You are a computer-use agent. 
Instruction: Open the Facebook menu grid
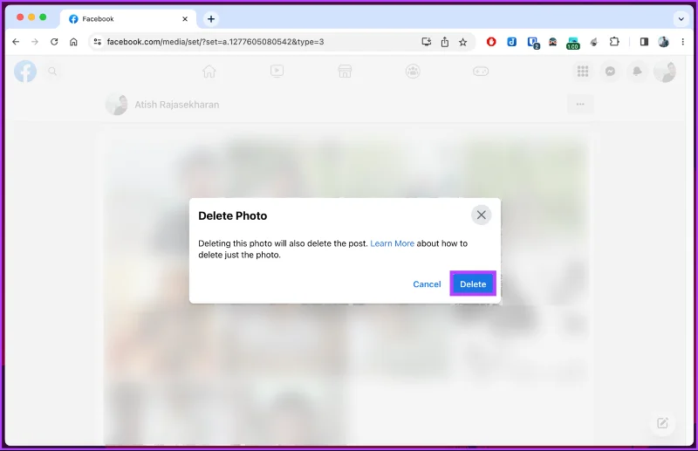pos(583,72)
